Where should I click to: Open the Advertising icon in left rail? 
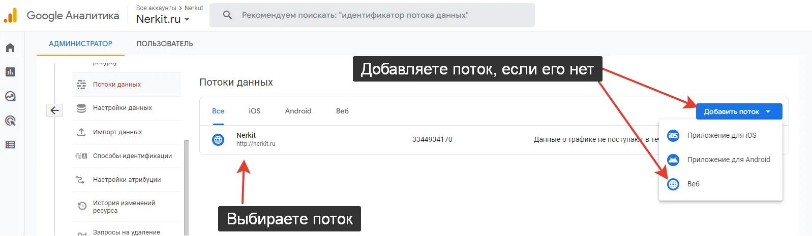(x=10, y=121)
